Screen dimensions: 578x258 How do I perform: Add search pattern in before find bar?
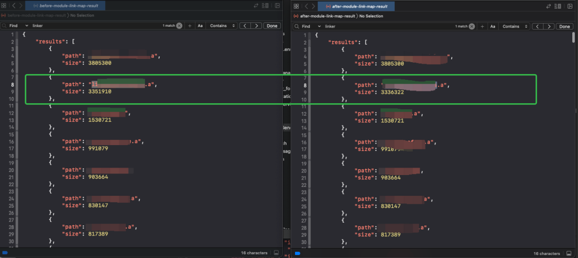pyautogui.click(x=190, y=26)
